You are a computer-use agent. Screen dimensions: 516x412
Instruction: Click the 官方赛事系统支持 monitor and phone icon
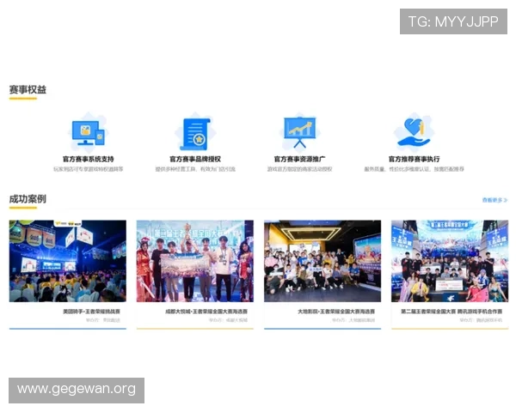89,133
